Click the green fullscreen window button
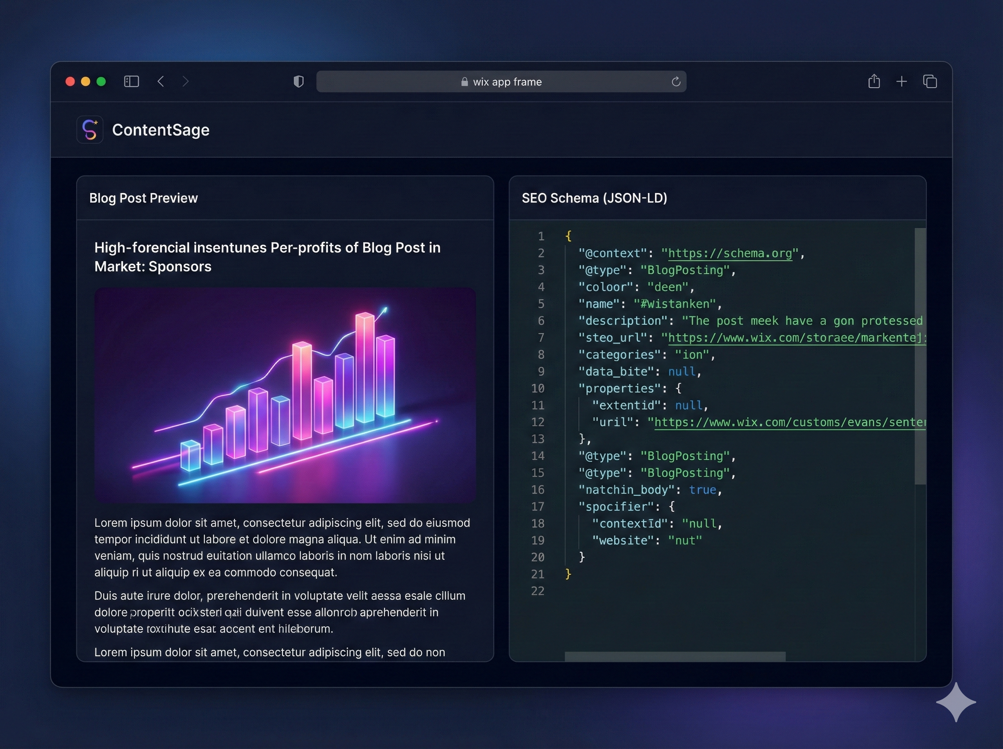This screenshot has width=1003, height=749. tap(101, 82)
